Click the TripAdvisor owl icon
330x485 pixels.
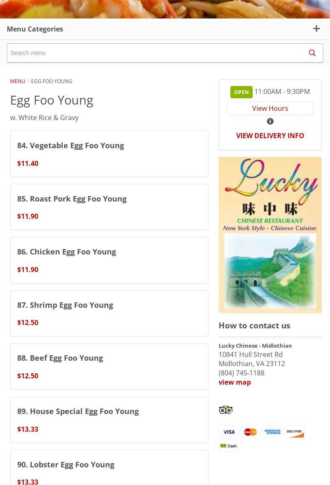[x=226, y=409]
